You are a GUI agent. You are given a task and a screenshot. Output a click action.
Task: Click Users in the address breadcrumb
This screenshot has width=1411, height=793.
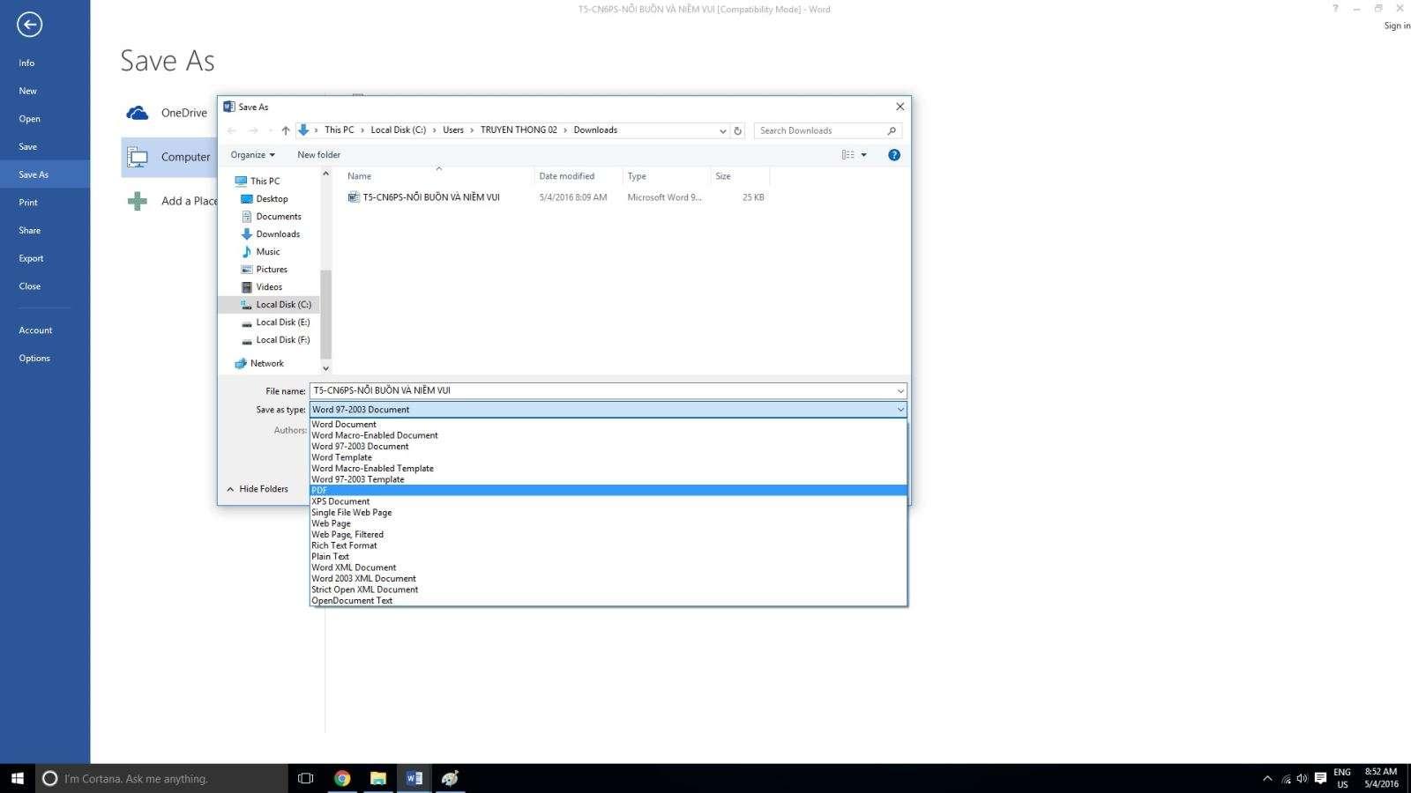pos(453,130)
